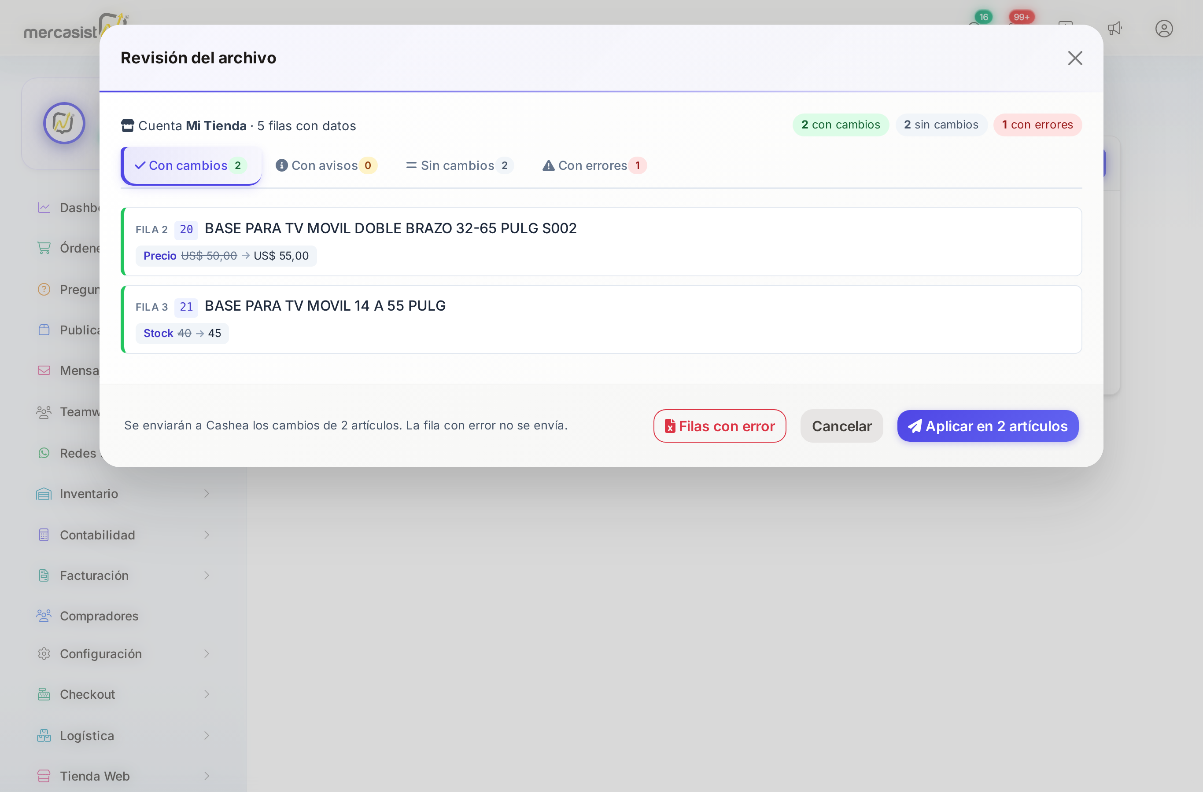Click the Precio change US$ 55,00 chip

point(226,256)
